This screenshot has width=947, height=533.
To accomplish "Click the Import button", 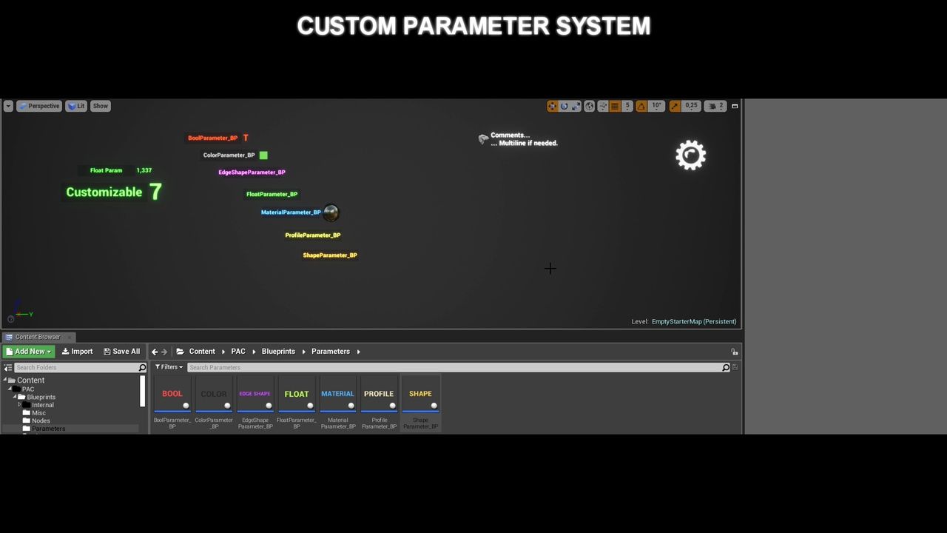I will click(77, 352).
